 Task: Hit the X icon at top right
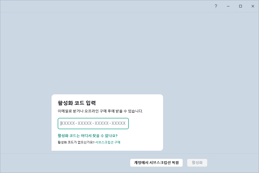click(253, 6)
